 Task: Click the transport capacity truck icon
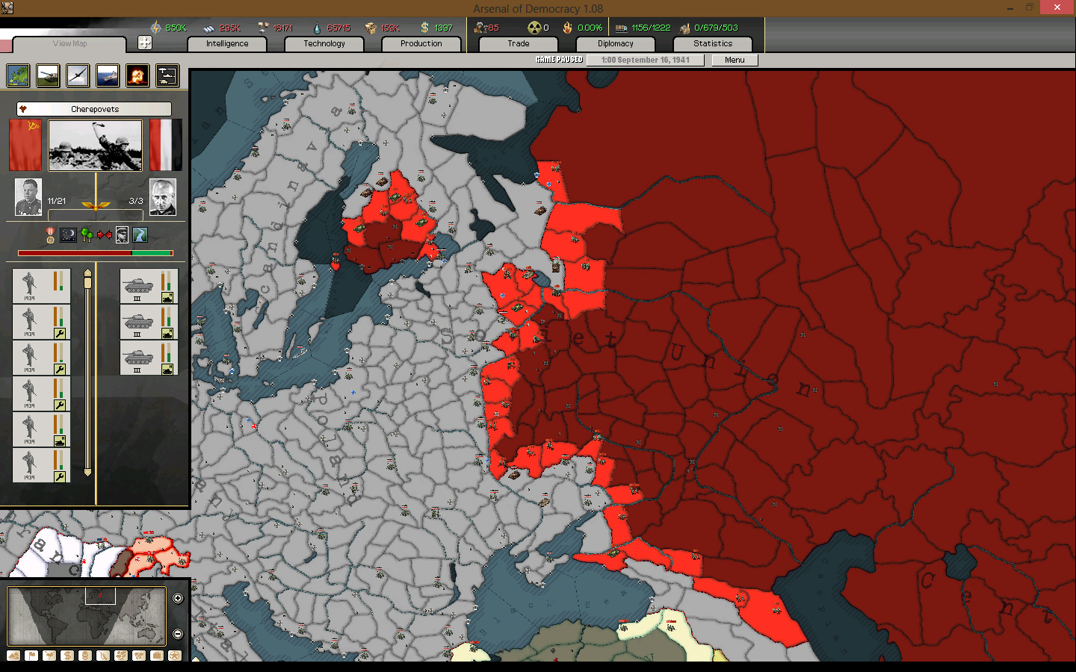tap(621, 28)
